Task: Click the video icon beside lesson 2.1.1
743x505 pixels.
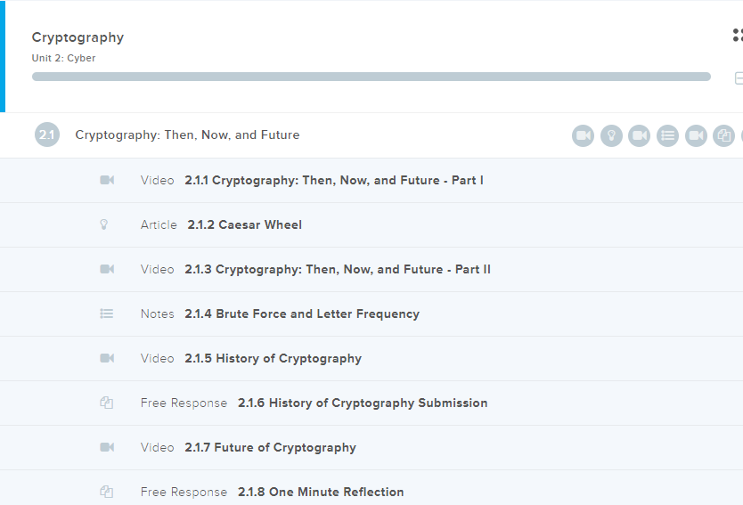Action: 107,180
